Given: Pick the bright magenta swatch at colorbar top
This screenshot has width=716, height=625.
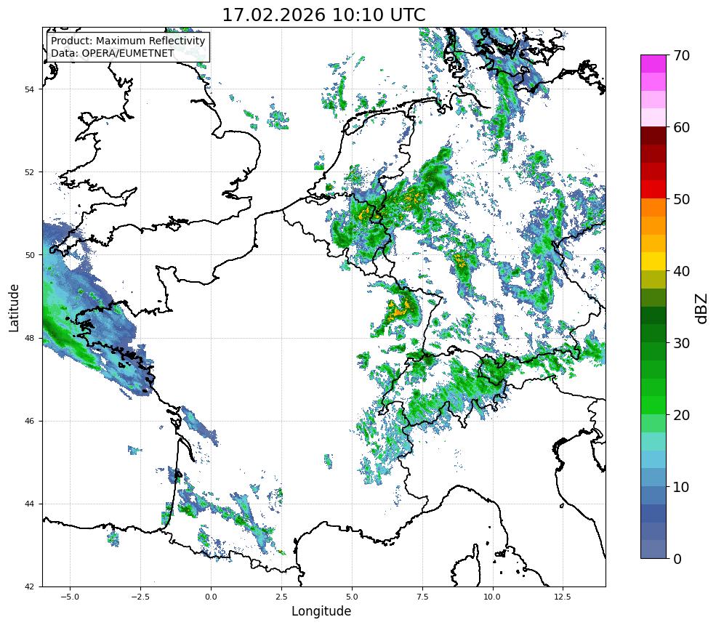Looking at the screenshot, I should [x=653, y=64].
